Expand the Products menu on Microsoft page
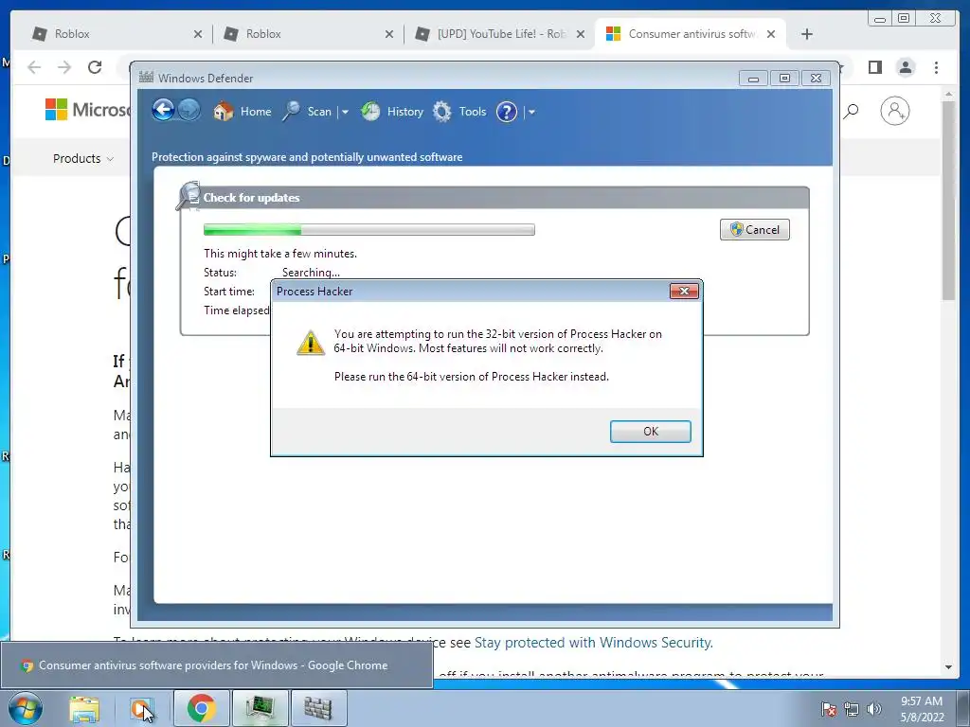This screenshot has width=970, height=727. pos(83,159)
